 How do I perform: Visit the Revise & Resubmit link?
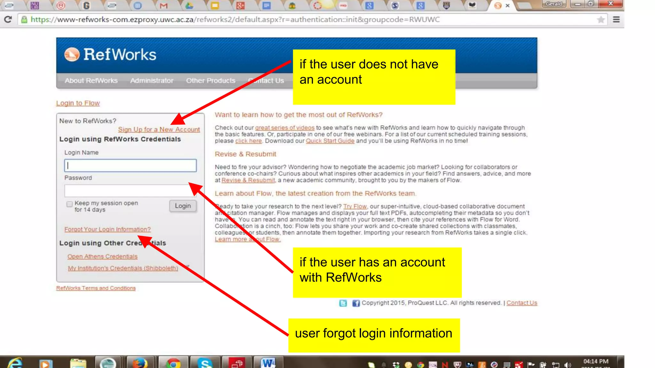(x=248, y=180)
